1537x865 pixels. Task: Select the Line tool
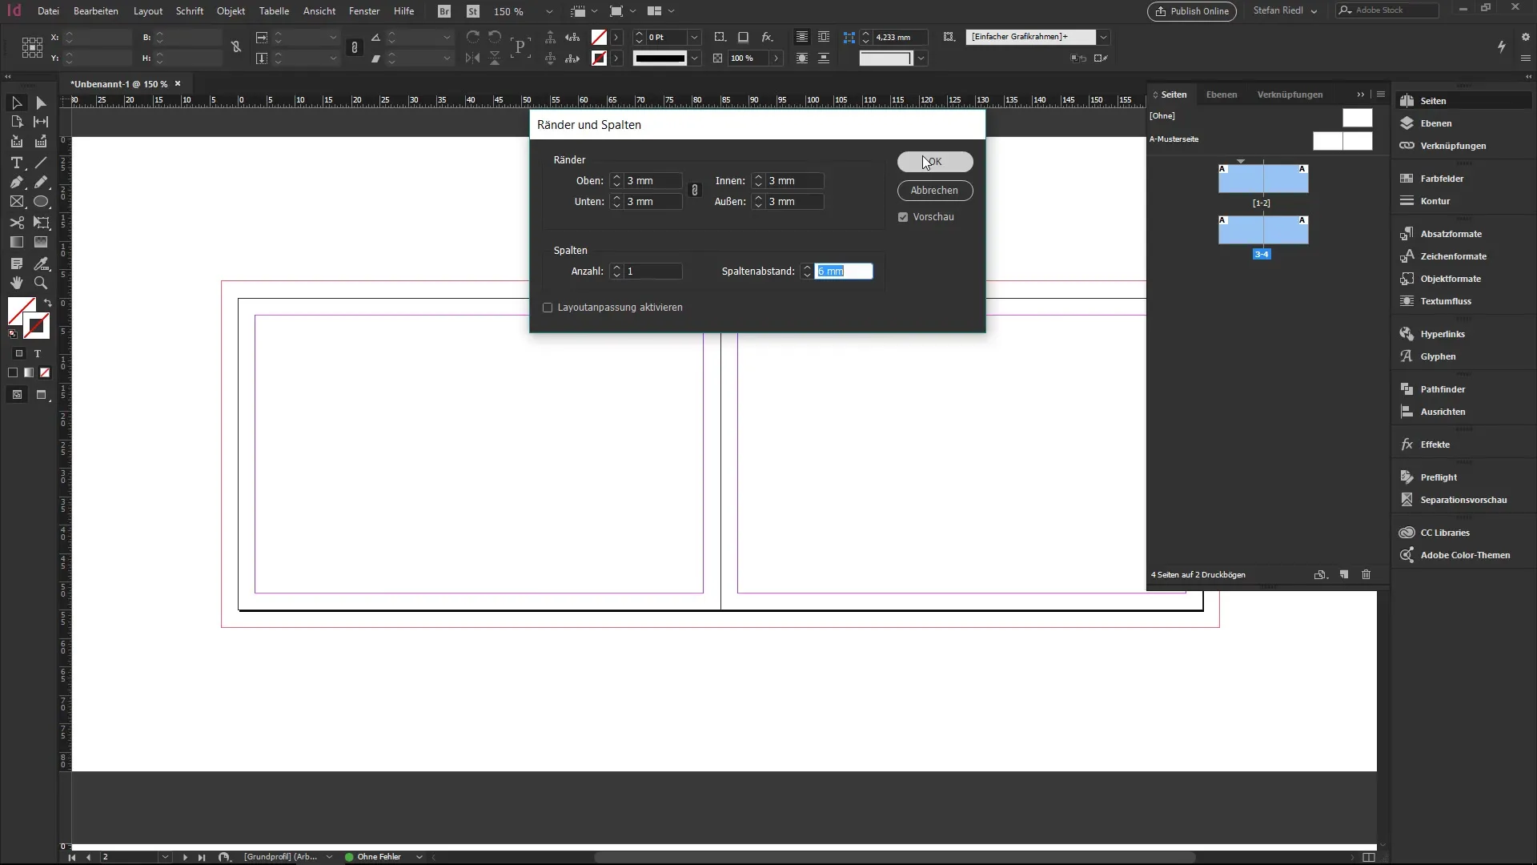point(41,163)
